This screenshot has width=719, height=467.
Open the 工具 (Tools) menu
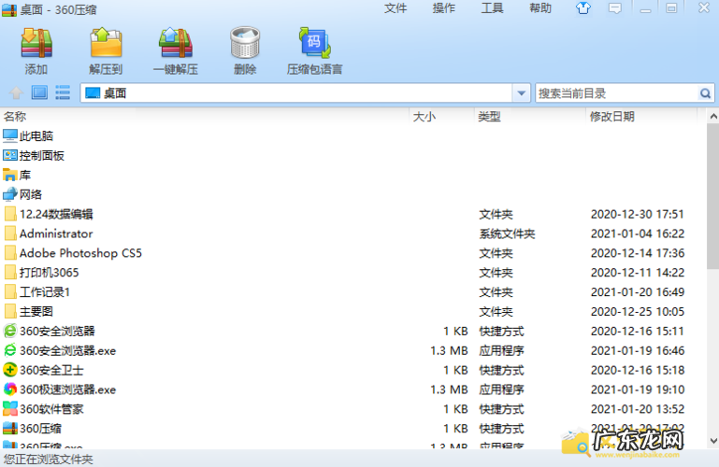pos(493,8)
